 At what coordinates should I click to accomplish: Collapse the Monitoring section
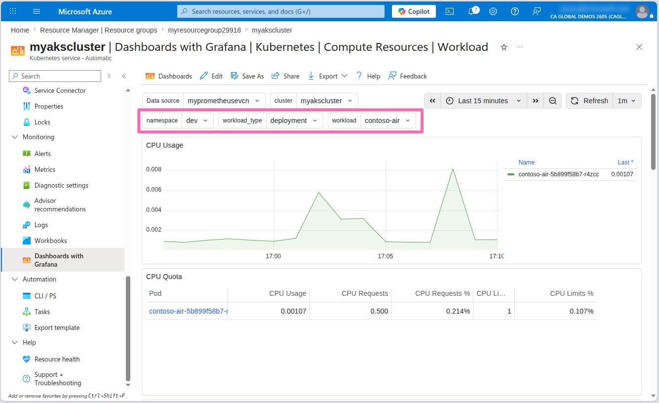[x=14, y=137]
